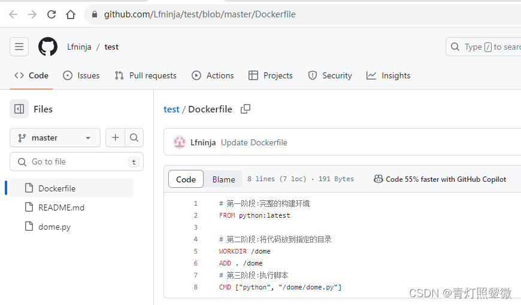Open the hamburger navigation menu
The height and width of the screenshot is (305, 521).
(x=19, y=47)
